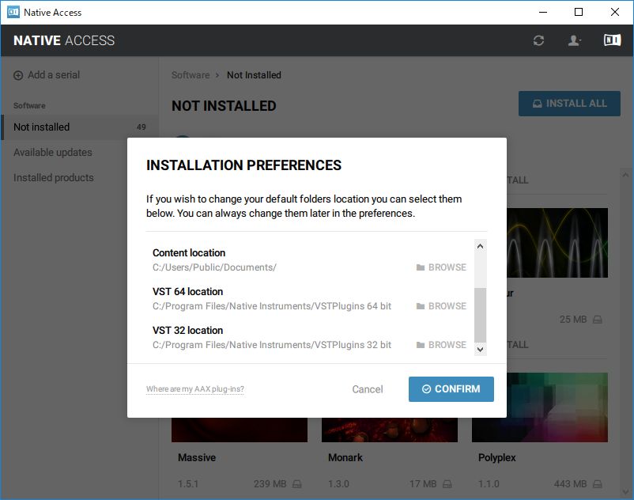
Task: Click Add a serial
Action: 47,75
